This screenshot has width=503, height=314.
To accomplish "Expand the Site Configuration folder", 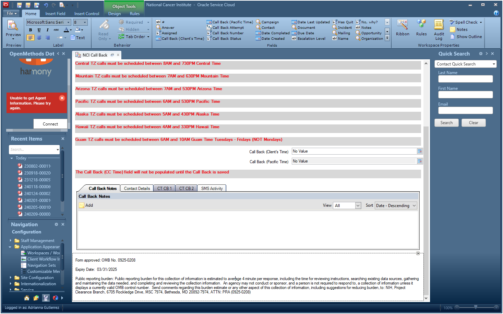I will [11, 278].
